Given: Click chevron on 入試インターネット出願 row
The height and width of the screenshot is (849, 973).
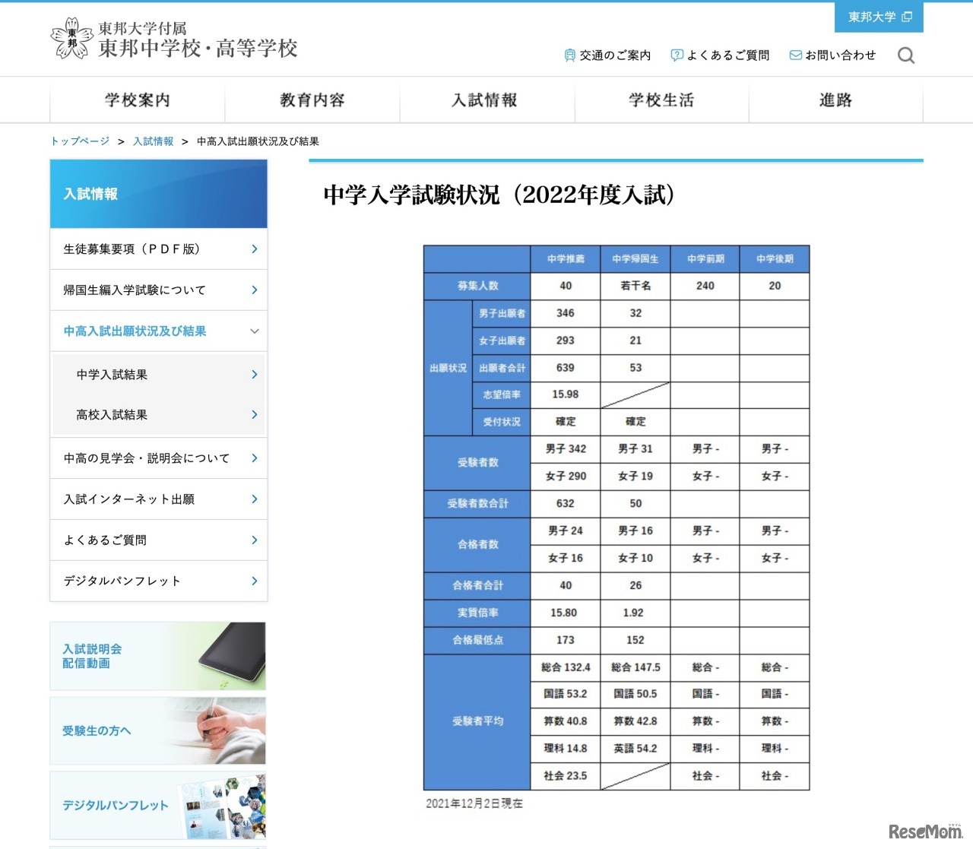Looking at the screenshot, I should tap(255, 499).
